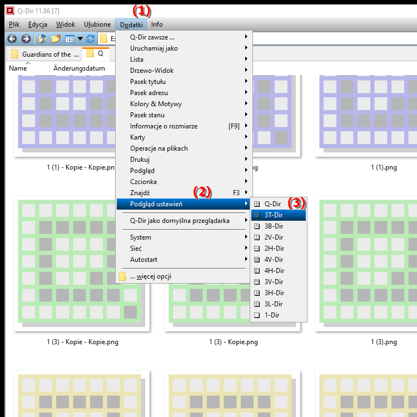Viewport: 417px width, 417px height.
Task: Select thumbnail 1 (3) - Kopie - Kopie.png
Action: tap(82, 264)
